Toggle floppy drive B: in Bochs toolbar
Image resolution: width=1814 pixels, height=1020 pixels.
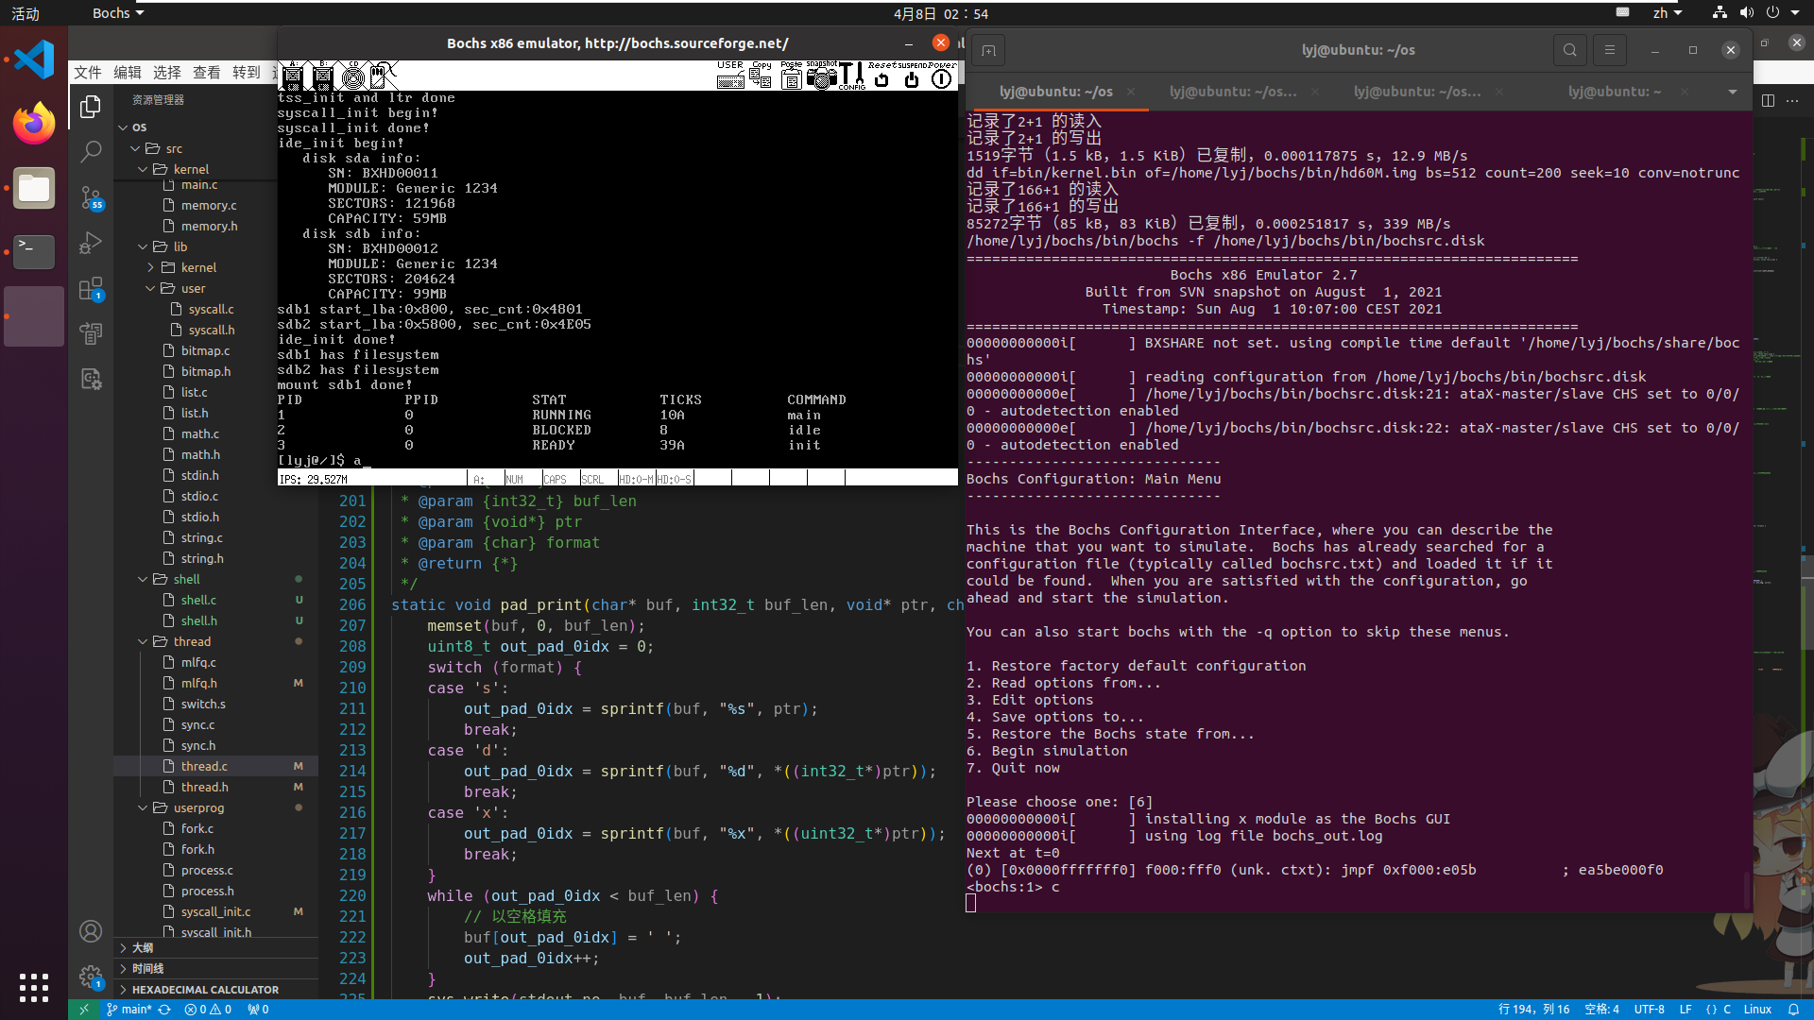pyautogui.click(x=322, y=76)
